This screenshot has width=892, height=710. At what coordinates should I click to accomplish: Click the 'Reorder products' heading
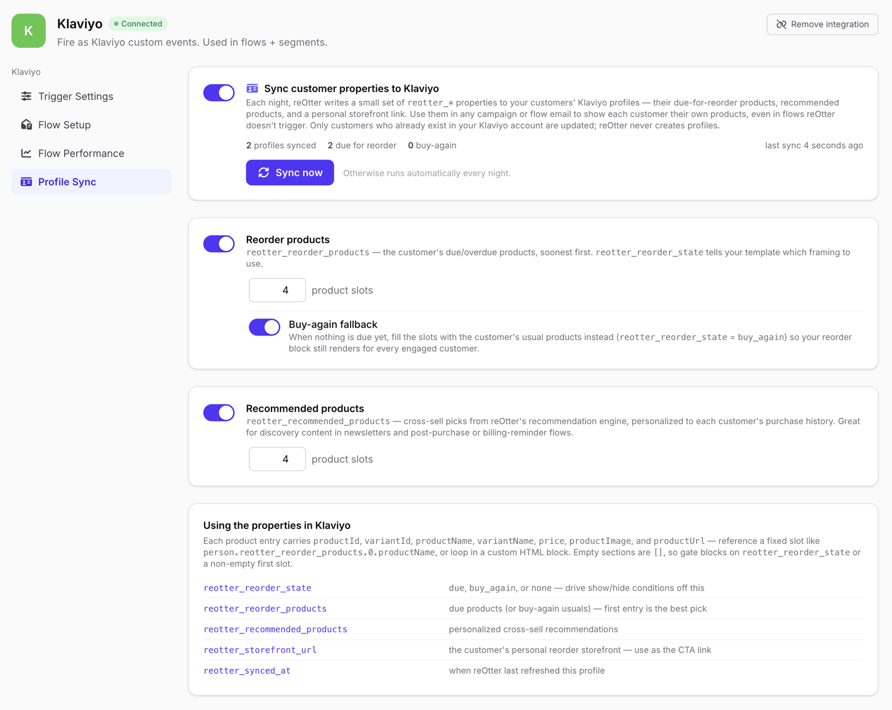click(288, 240)
